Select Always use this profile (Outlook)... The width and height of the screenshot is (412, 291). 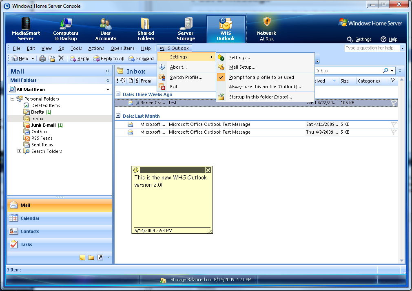266,87
